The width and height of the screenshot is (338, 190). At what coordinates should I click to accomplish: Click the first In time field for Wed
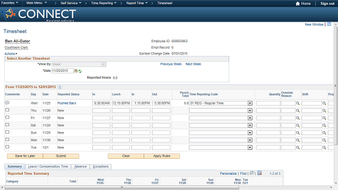point(101,103)
